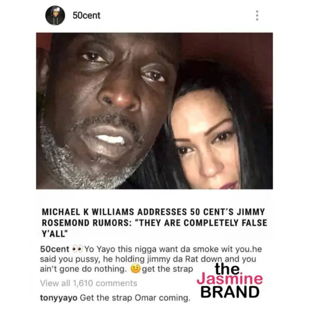
Task: Click the word 'Jasmine' in pink logo
Action: tap(230, 279)
